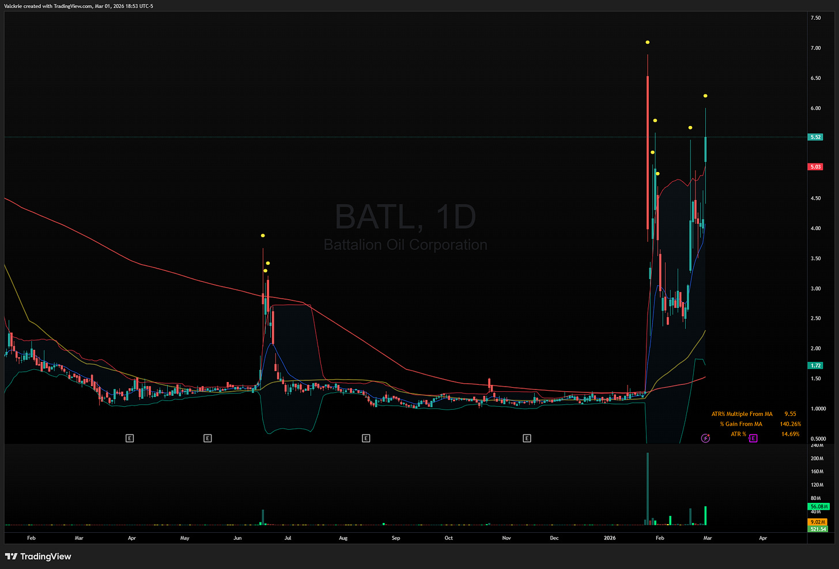Viewport: 839px width, 569px height.
Task: Click the 2.00 price scale tick
Action: coord(815,348)
